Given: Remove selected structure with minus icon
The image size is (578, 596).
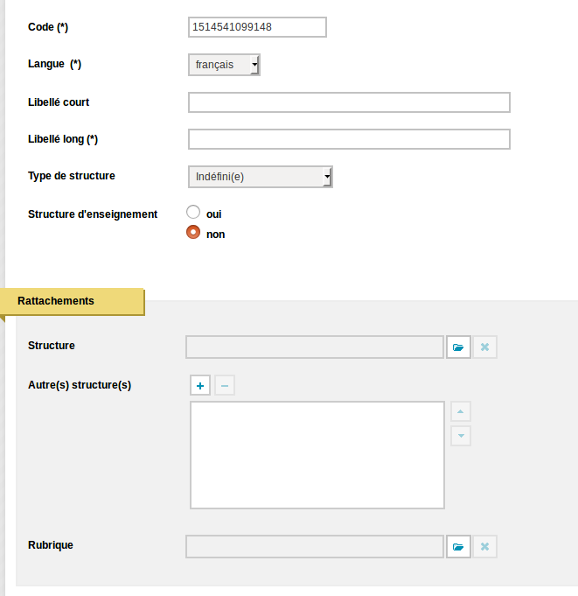Looking at the screenshot, I should click(x=225, y=385).
